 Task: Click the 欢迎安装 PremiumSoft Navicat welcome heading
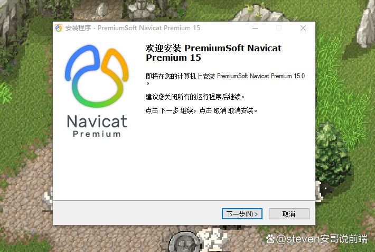pyautogui.click(x=213, y=53)
